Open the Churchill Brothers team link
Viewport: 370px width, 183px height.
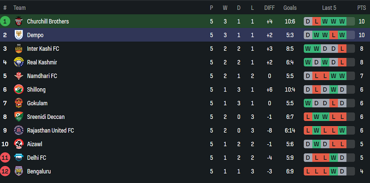[48, 21]
